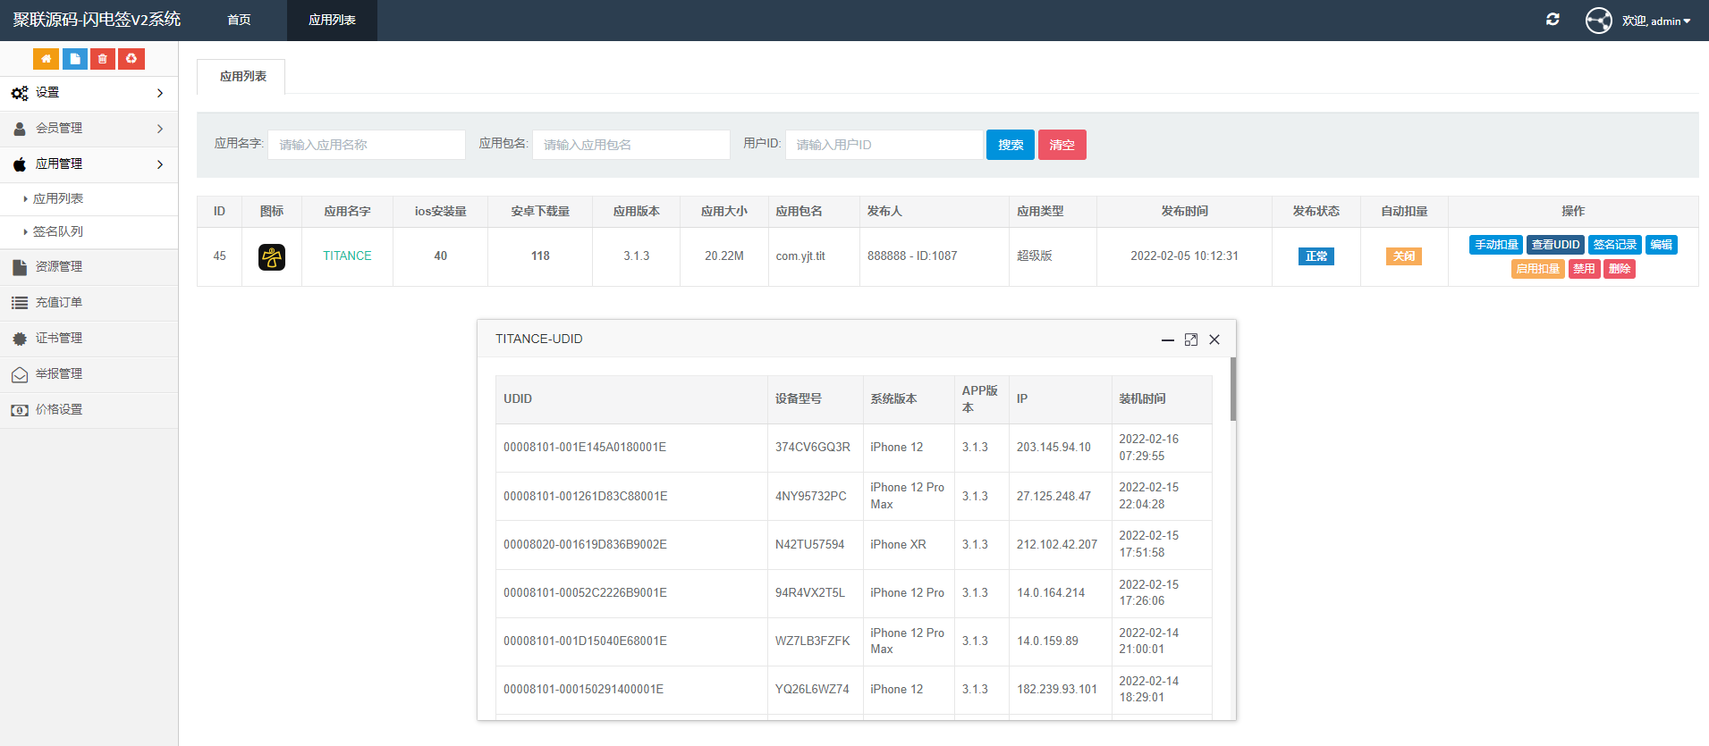Image resolution: width=1709 pixels, height=746 pixels.
Task: Click publisher 888888 - ID:1087
Action: [x=912, y=256]
